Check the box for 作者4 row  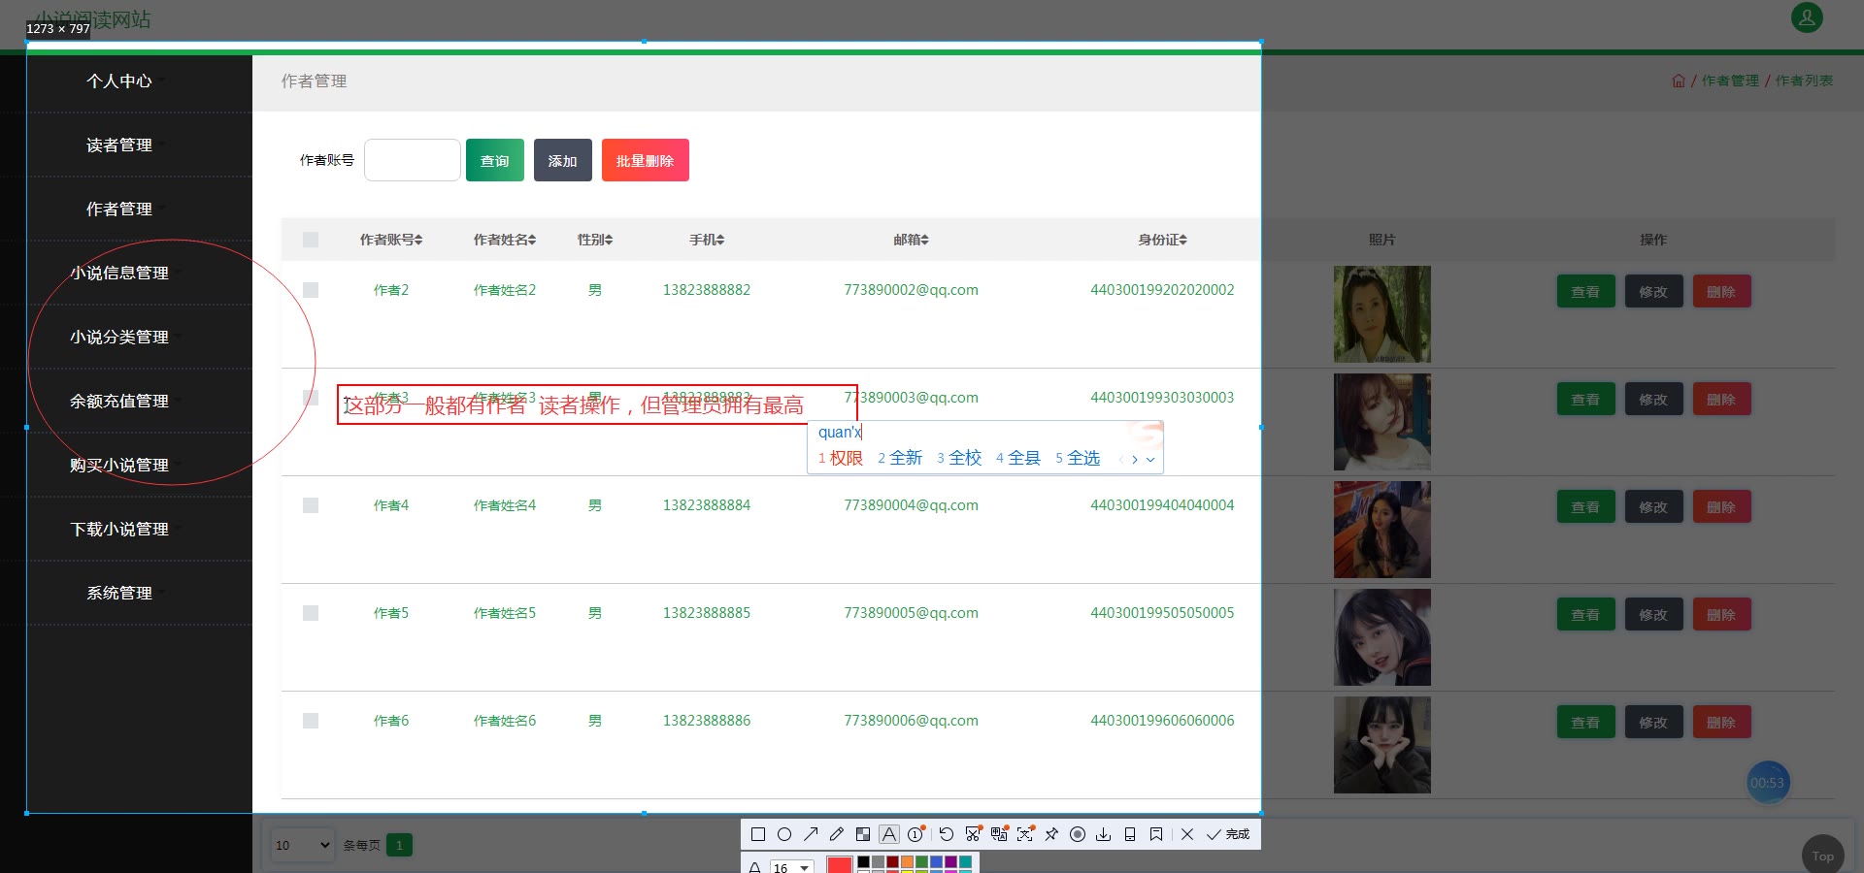coord(311,505)
